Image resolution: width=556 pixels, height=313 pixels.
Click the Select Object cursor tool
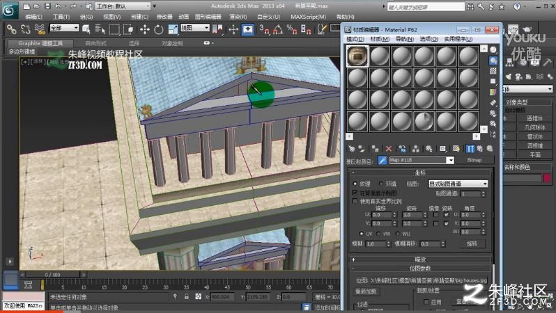pyautogui.click(x=86, y=29)
